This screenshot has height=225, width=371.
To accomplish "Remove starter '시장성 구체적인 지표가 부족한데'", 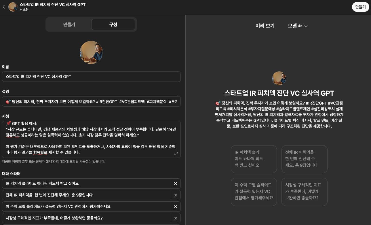I will click(176, 218).
